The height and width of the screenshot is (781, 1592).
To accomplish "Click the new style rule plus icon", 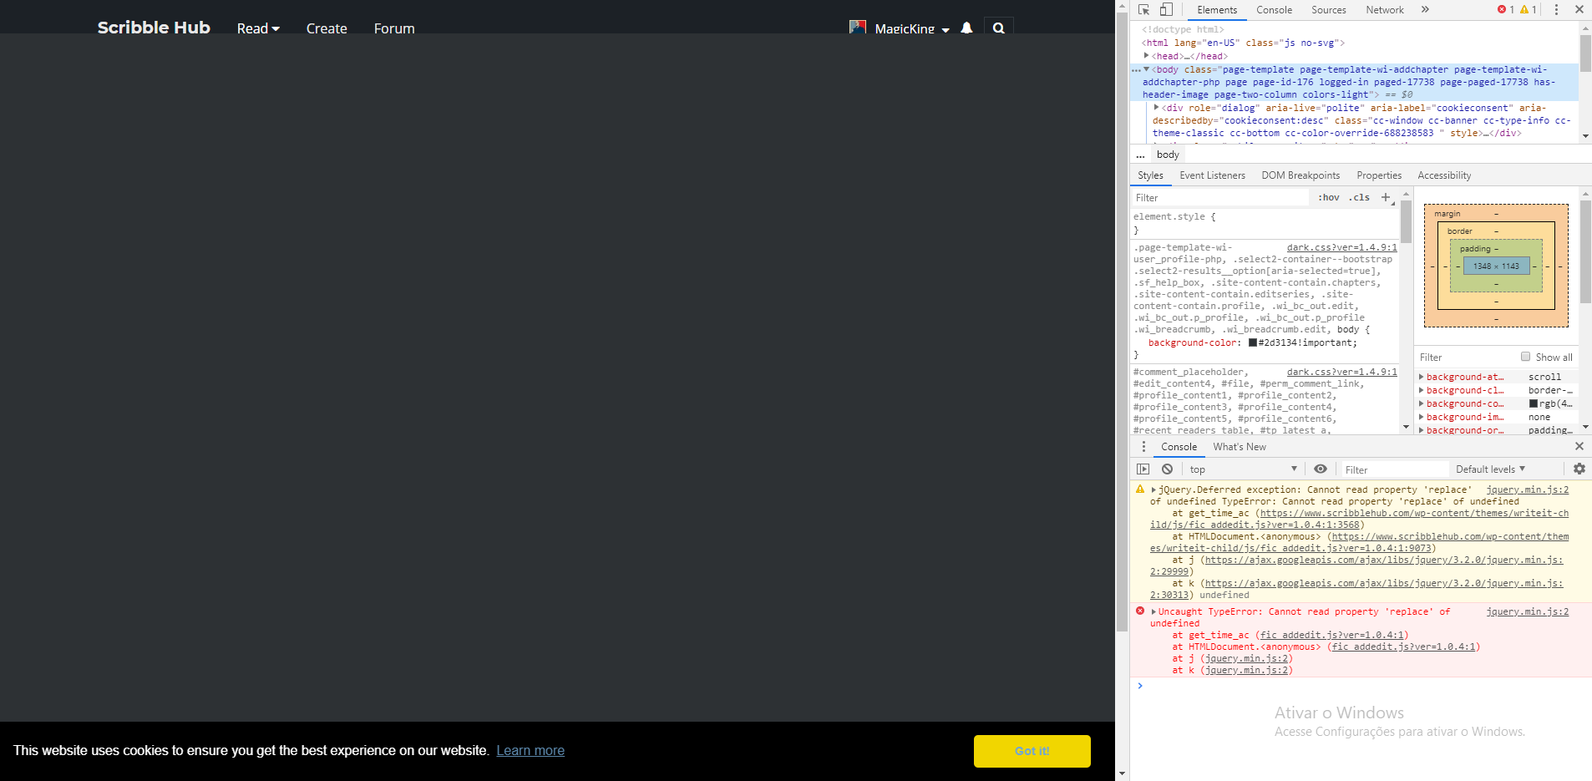I will coord(1386,198).
